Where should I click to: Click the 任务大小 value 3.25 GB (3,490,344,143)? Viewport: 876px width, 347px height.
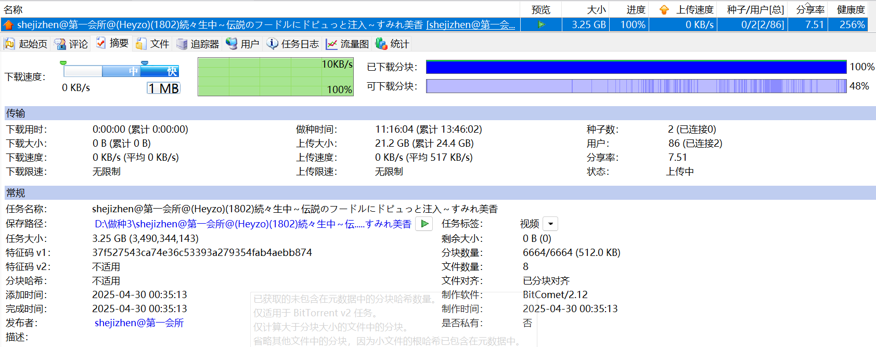[145, 238]
